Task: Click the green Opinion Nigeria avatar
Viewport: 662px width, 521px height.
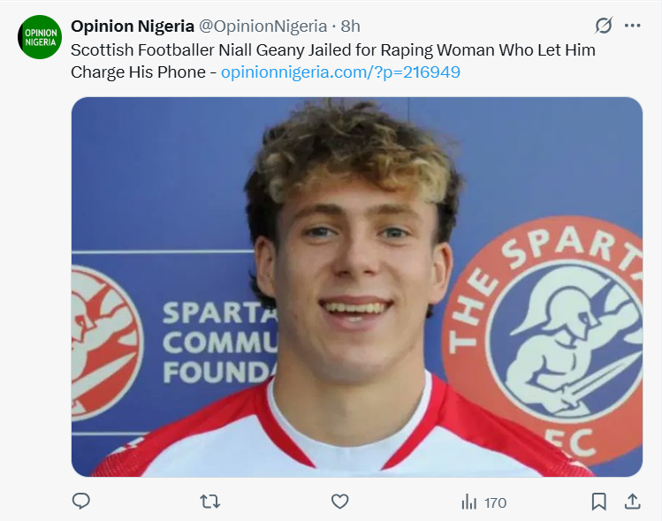Action: tap(40, 37)
